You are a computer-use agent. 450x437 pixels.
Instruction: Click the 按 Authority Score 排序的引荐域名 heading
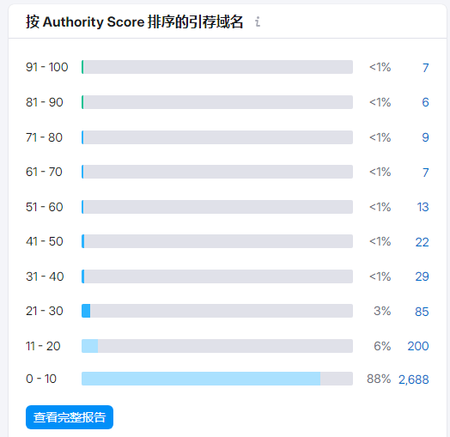(135, 21)
